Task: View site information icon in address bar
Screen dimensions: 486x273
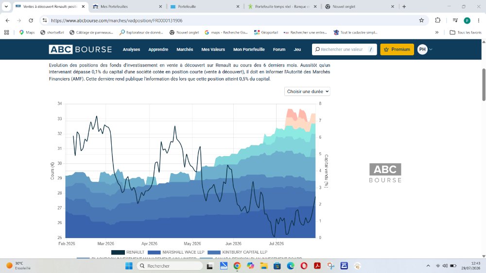Action: [45, 20]
